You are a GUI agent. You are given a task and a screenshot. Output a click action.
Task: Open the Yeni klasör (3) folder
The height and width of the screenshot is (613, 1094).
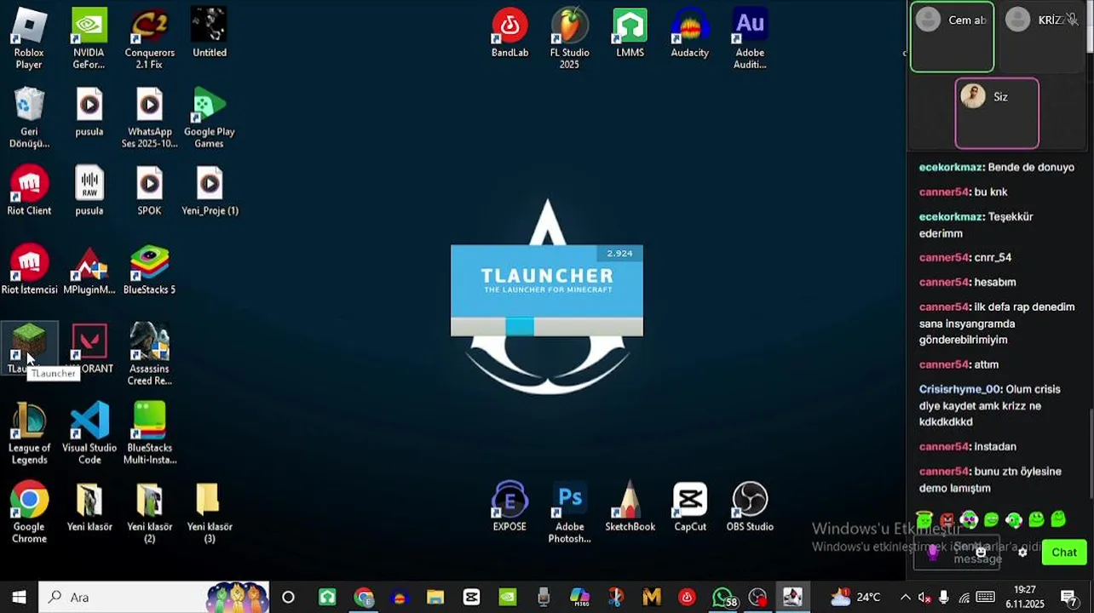tap(209, 513)
